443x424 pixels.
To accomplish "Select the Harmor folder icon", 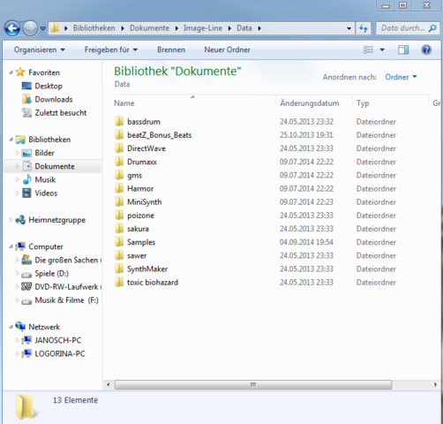I will click(119, 188).
